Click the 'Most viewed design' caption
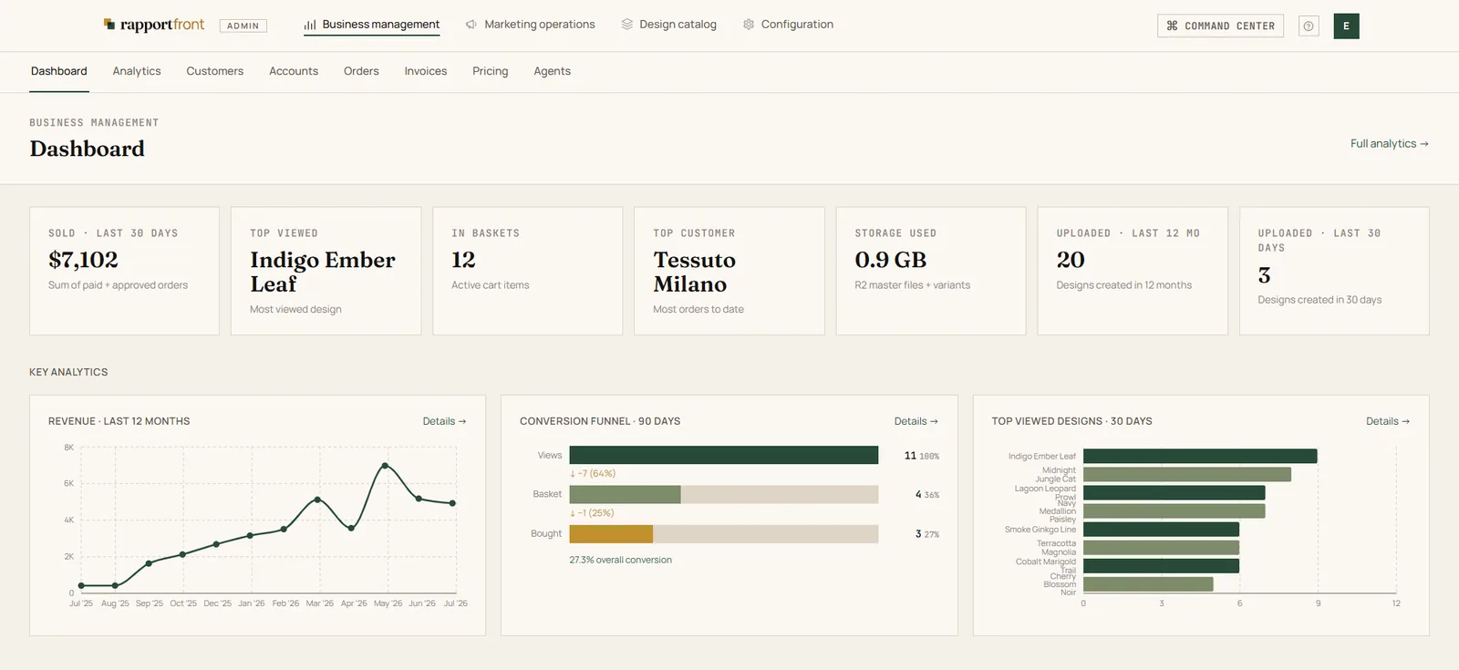Image resolution: width=1459 pixels, height=670 pixels. (x=295, y=310)
